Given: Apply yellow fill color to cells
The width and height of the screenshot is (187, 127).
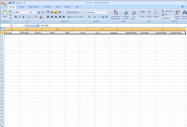Looking at the screenshot, I should [36, 17].
